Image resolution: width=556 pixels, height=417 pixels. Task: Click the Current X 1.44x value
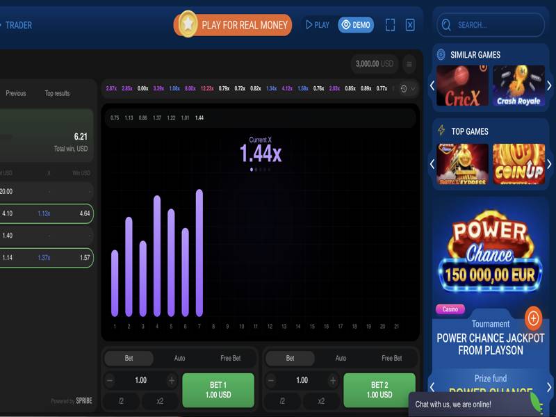tap(261, 153)
